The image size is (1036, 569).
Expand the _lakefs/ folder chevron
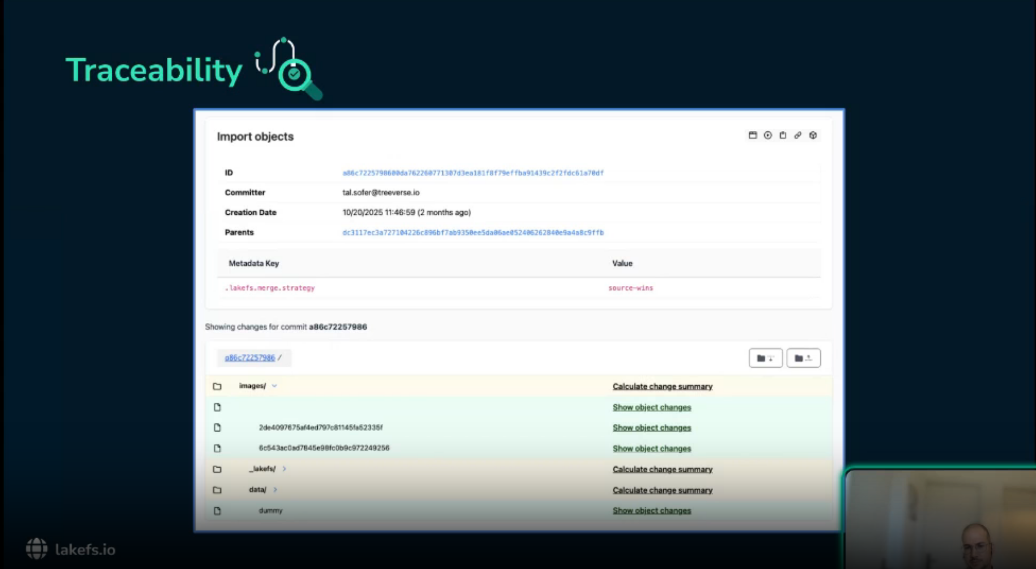coord(284,469)
